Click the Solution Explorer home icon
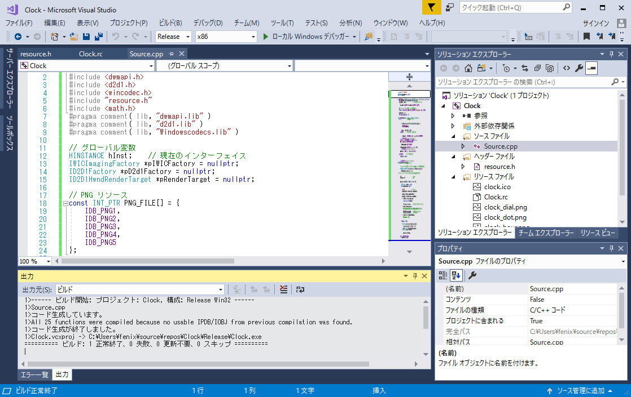The height and width of the screenshot is (397, 631). [468, 68]
